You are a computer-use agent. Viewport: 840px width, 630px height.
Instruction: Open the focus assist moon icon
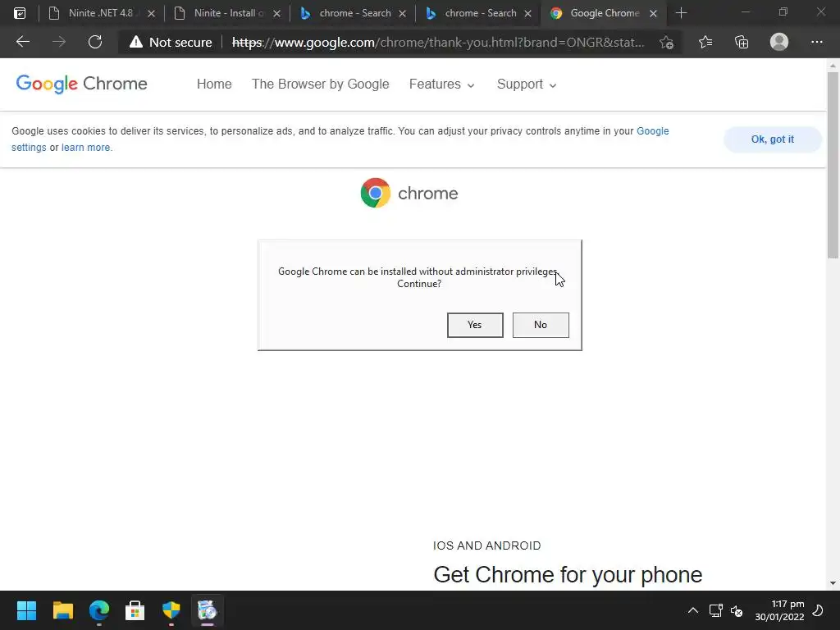[x=818, y=610]
